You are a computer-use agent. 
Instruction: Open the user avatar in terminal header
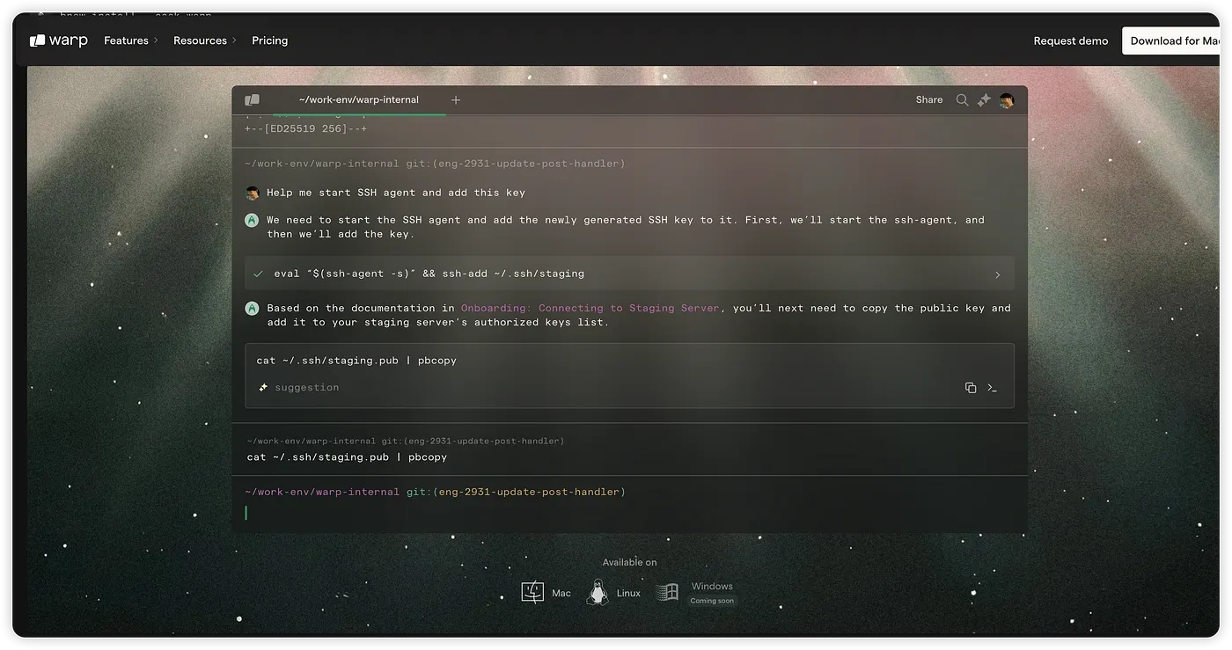tap(1007, 100)
